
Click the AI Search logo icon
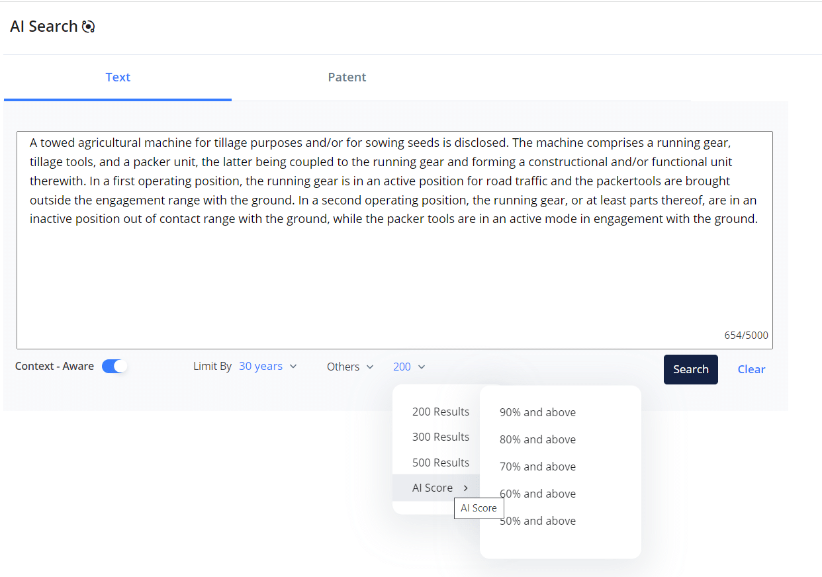[x=89, y=26]
